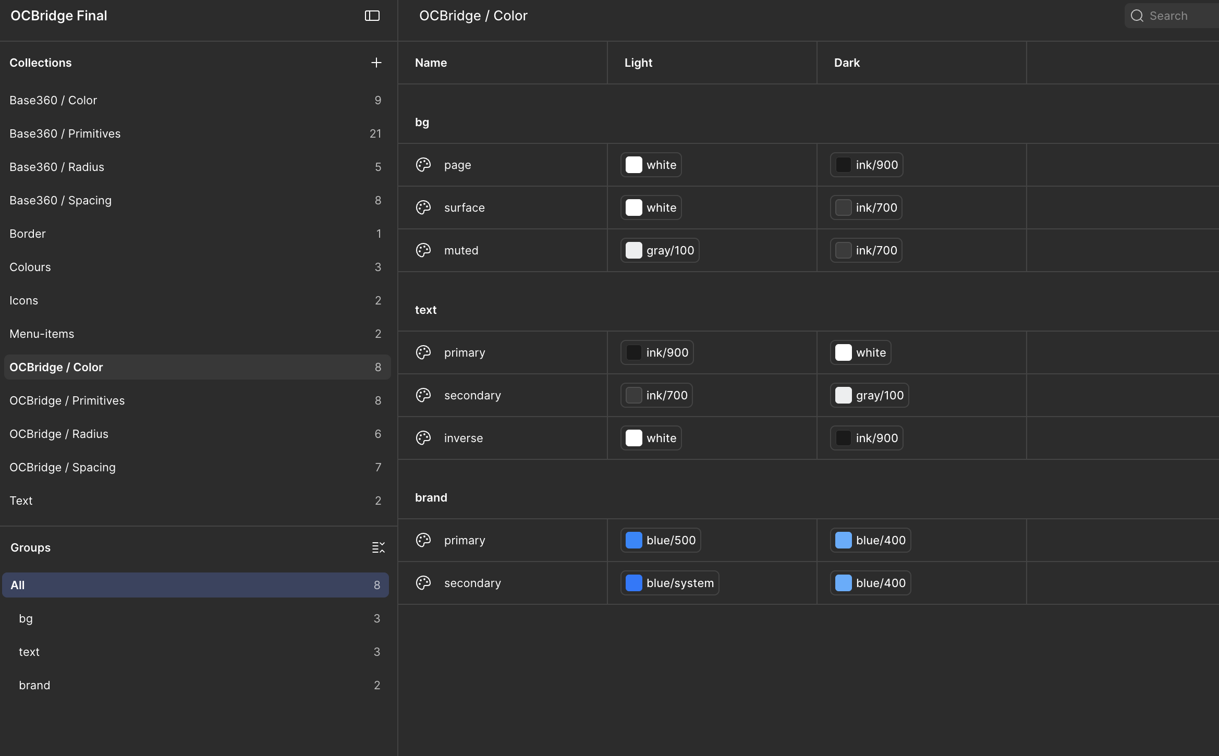The image size is (1219, 756).
Task: Click the palette icon for muted
Action: coord(423,250)
